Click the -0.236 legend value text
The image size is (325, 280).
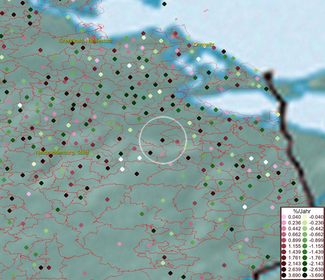click(316, 223)
